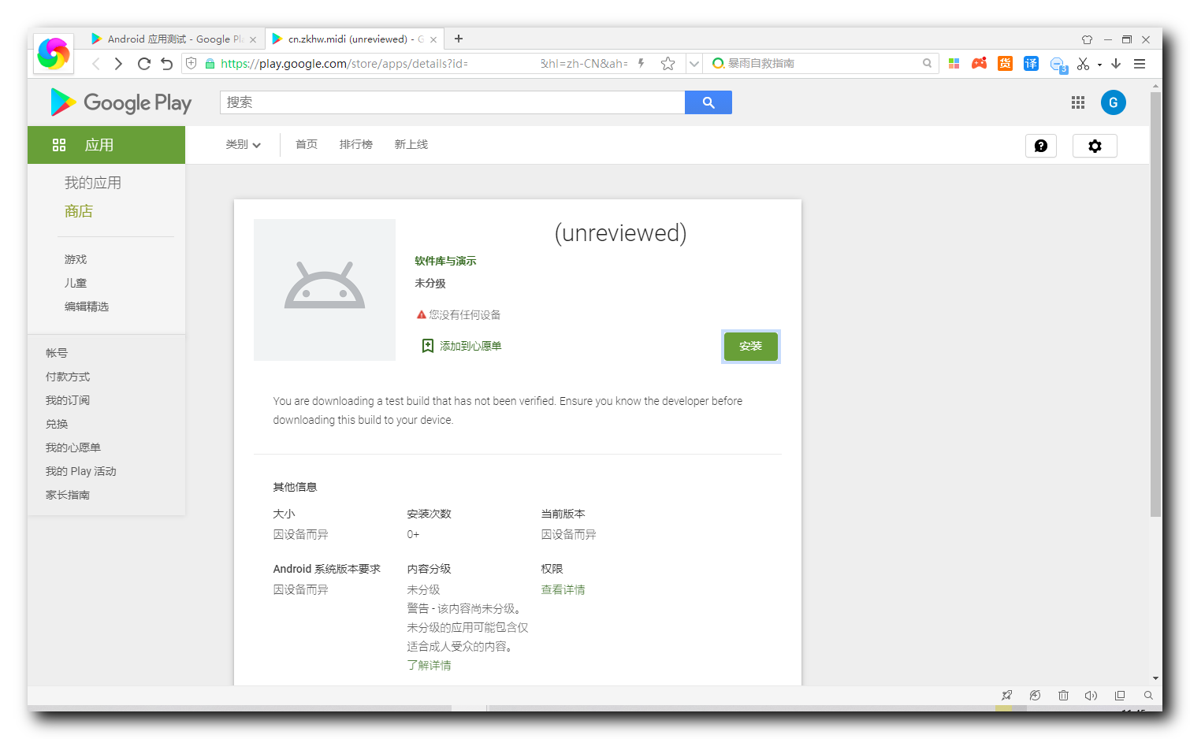Toggle sound with speaker status icon
This screenshot has width=1190, height=739.
tap(1091, 695)
